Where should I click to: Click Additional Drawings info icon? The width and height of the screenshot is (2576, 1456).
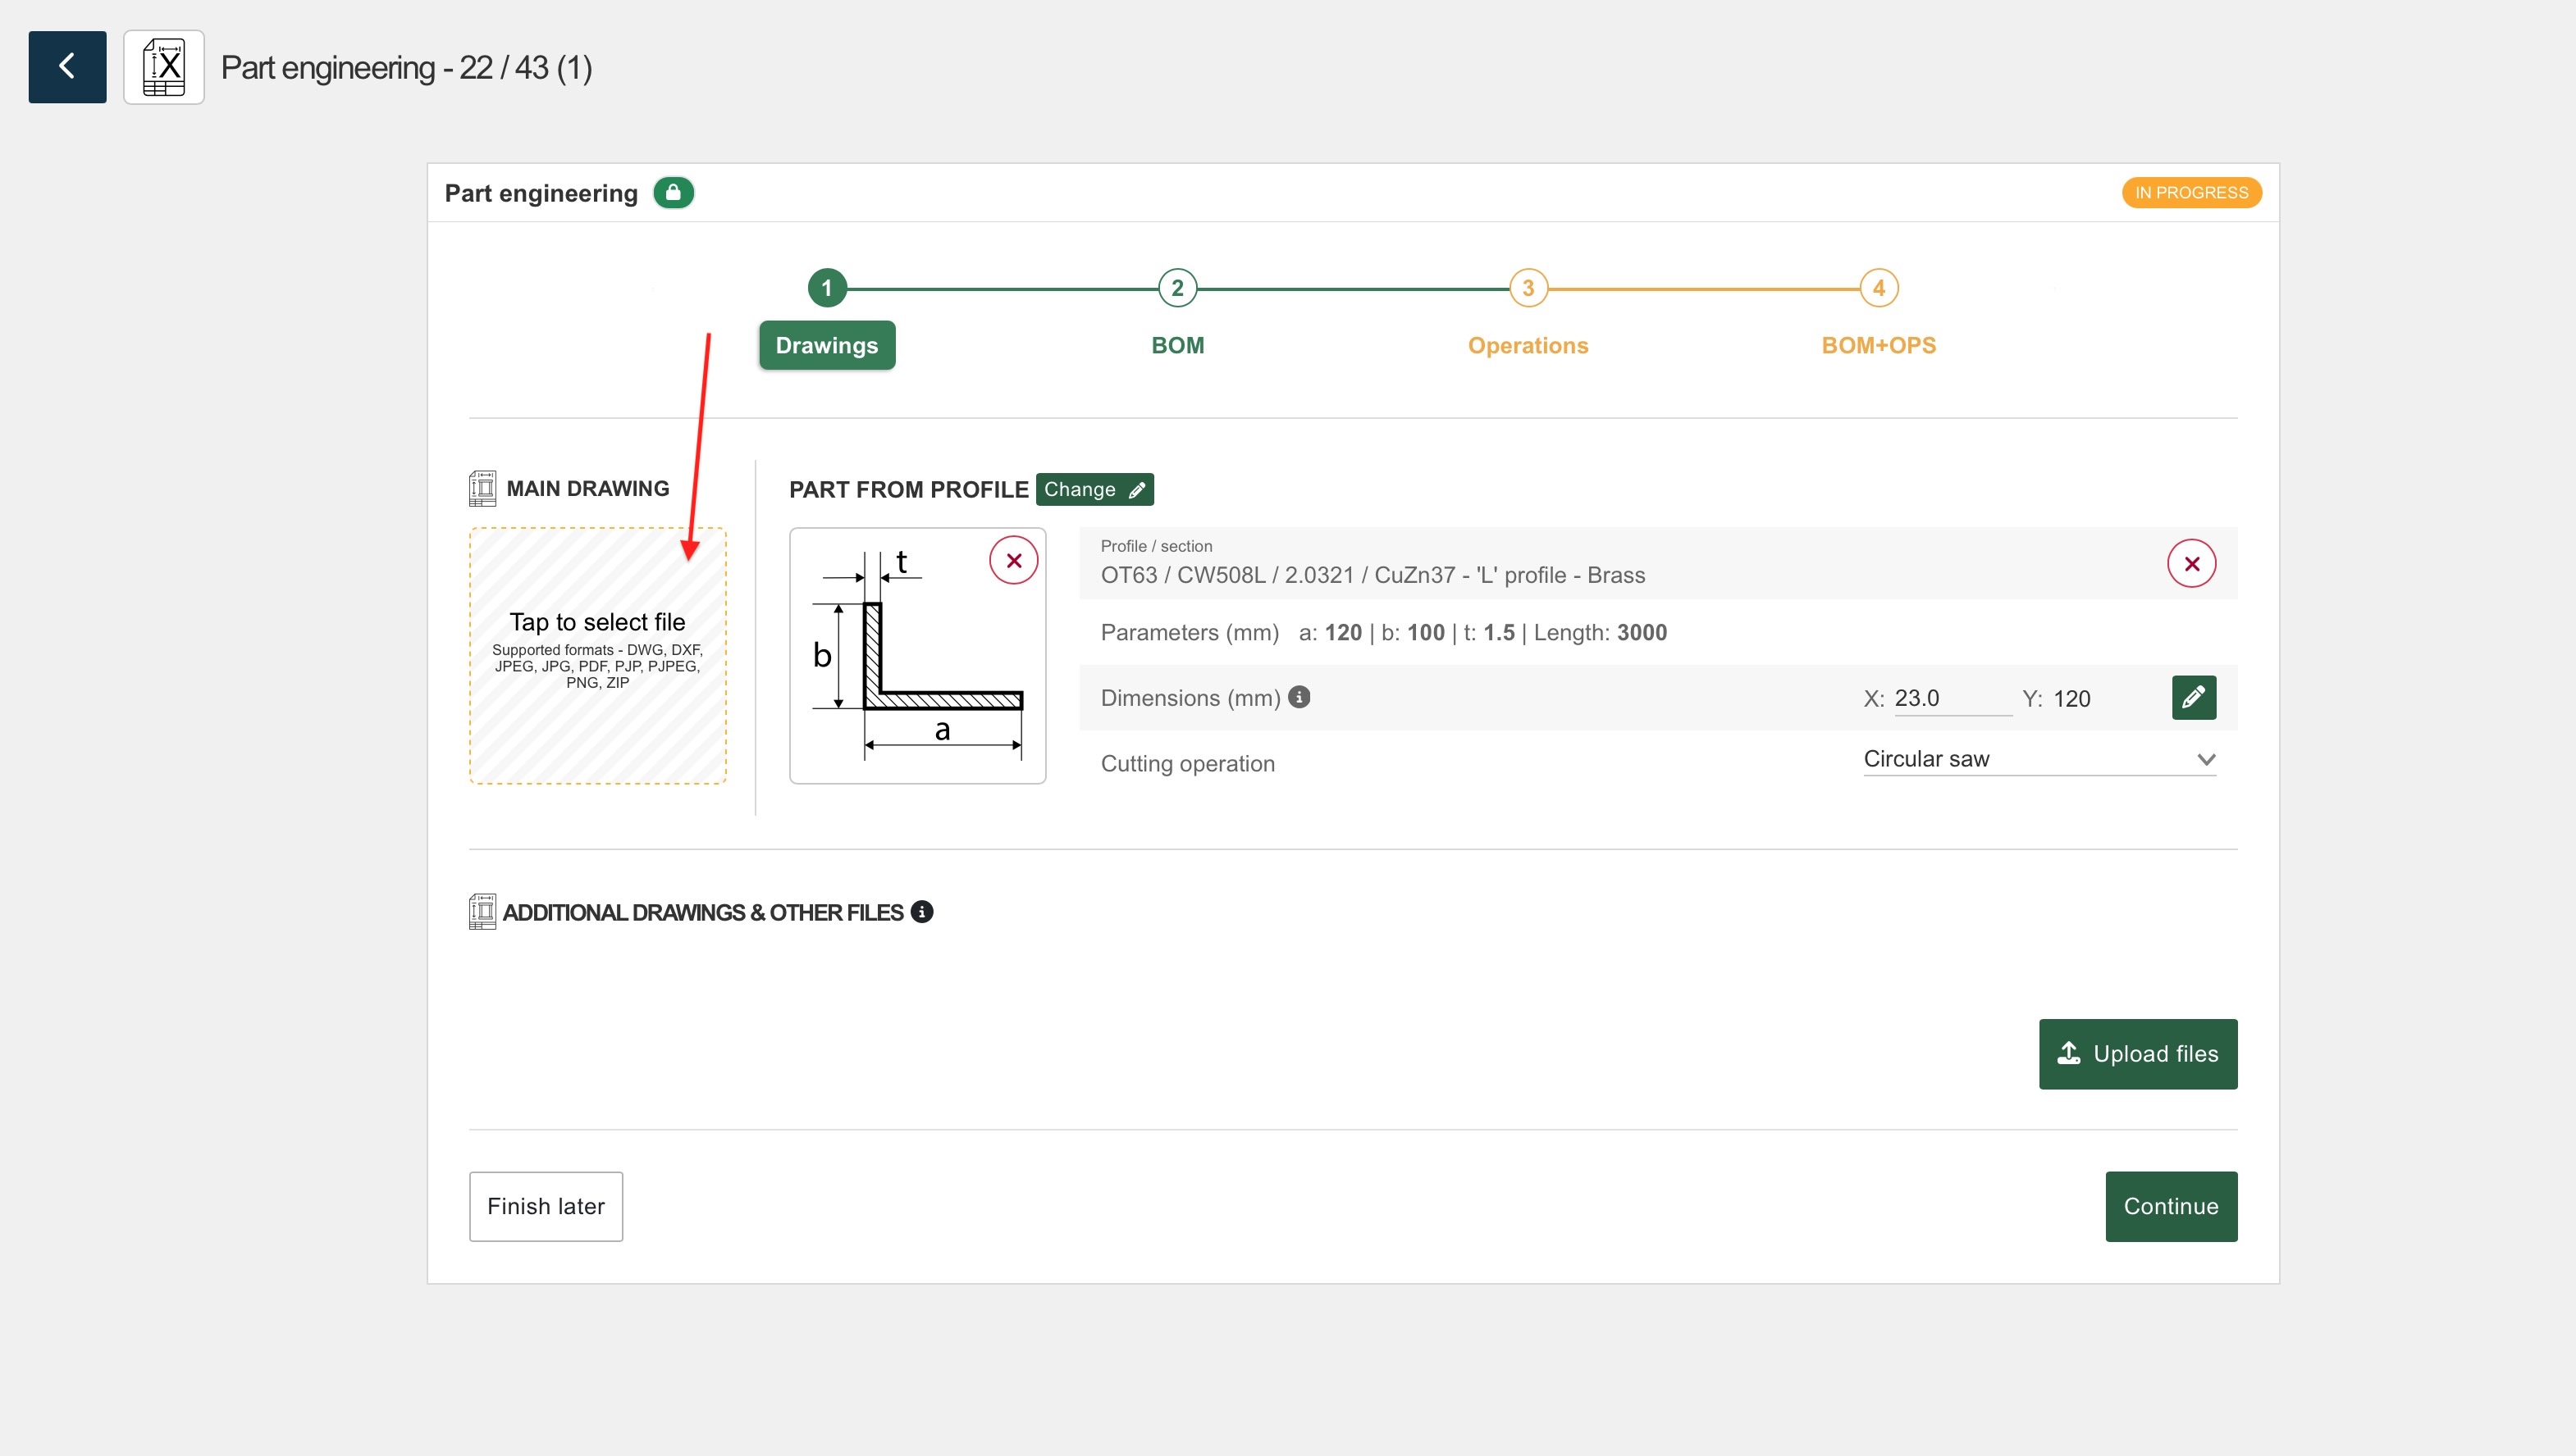coord(921,912)
